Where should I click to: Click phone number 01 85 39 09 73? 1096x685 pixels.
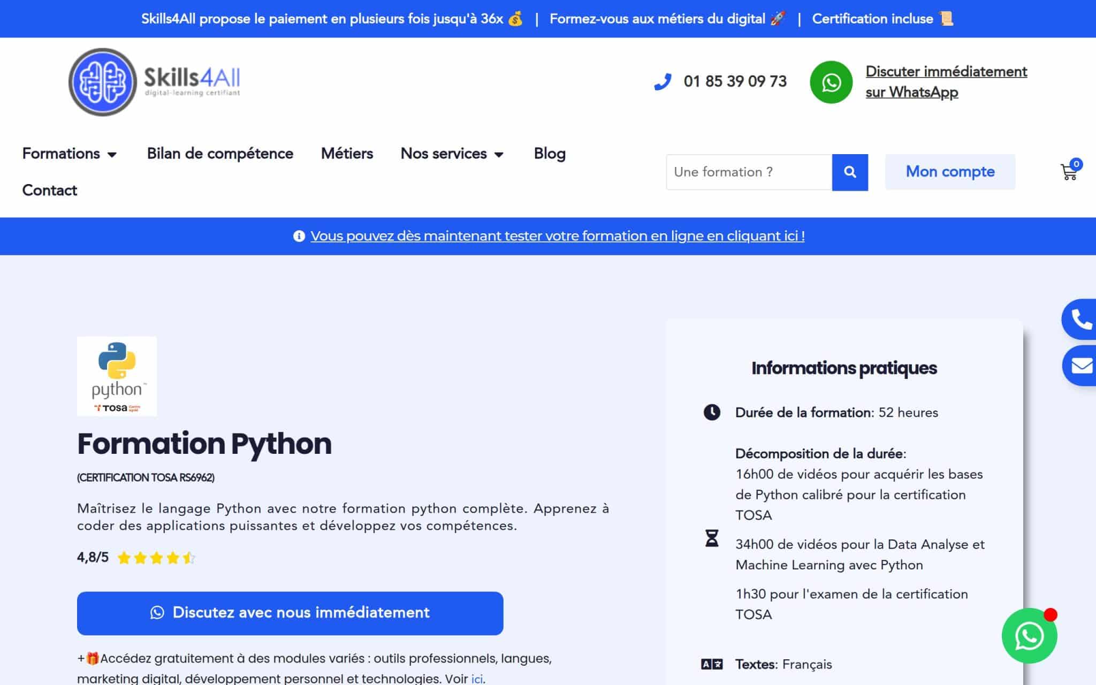(x=735, y=81)
